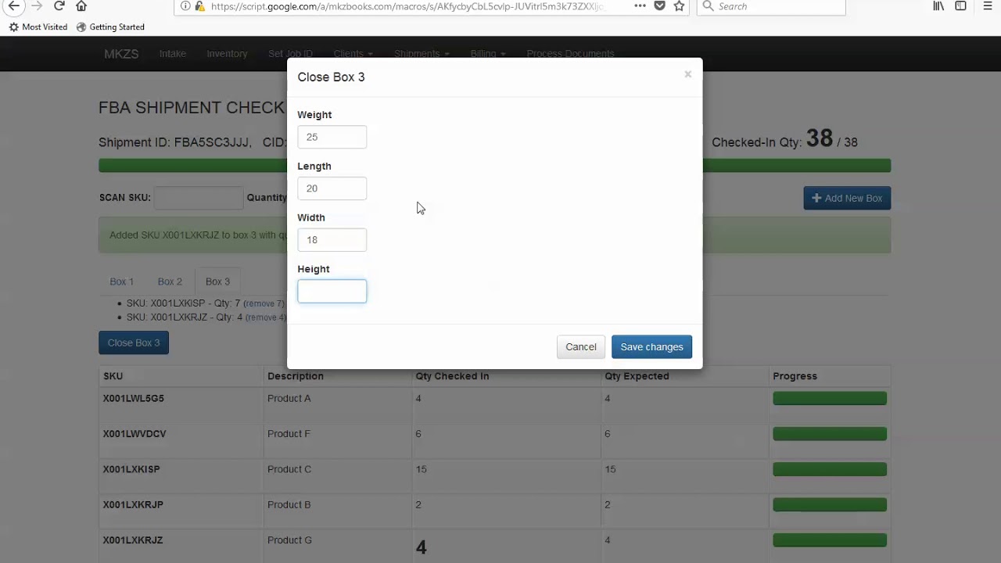1001x563 pixels.
Task: Open the Inventory nav item
Action: click(227, 54)
